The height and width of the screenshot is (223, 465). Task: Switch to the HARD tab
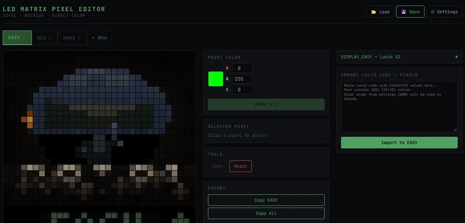(72, 38)
